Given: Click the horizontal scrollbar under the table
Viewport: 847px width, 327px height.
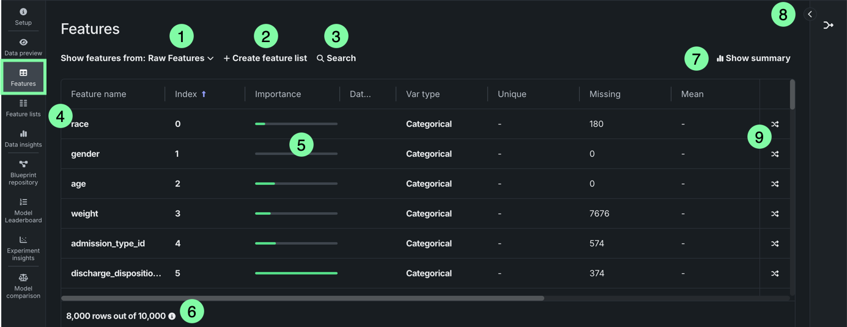Looking at the screenshot, I should coord(303,298).
